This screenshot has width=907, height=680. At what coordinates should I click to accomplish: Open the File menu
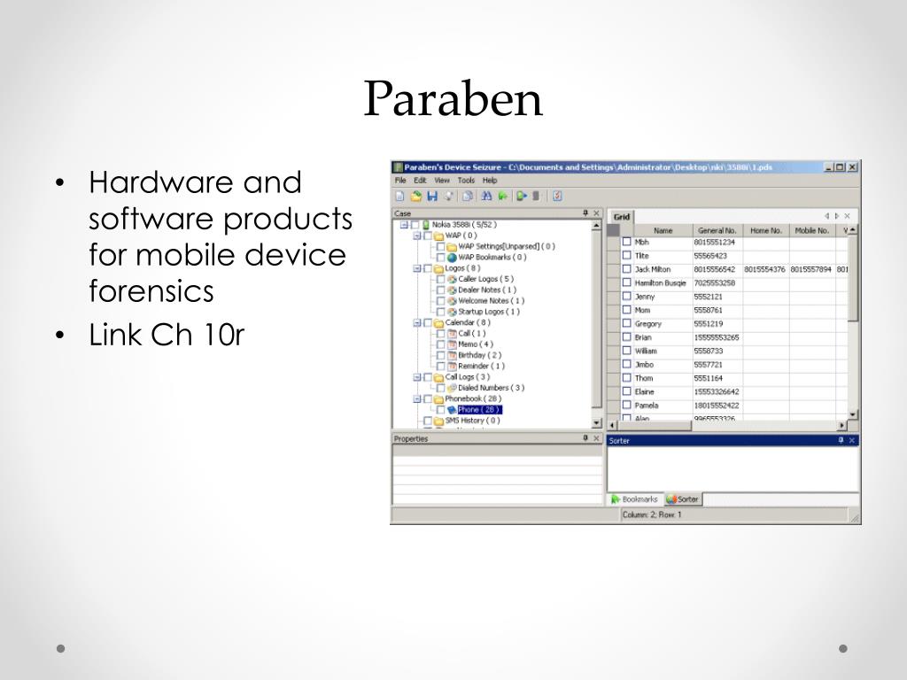click(400, 181)
